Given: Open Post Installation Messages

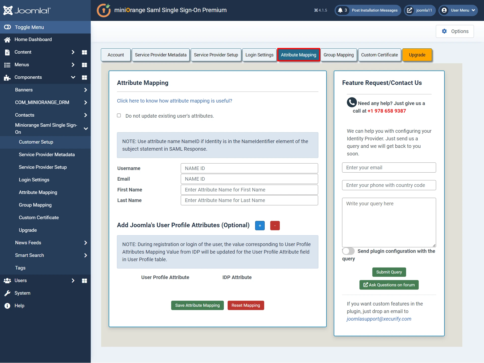Looking at the screenshot, I should 368,10.
